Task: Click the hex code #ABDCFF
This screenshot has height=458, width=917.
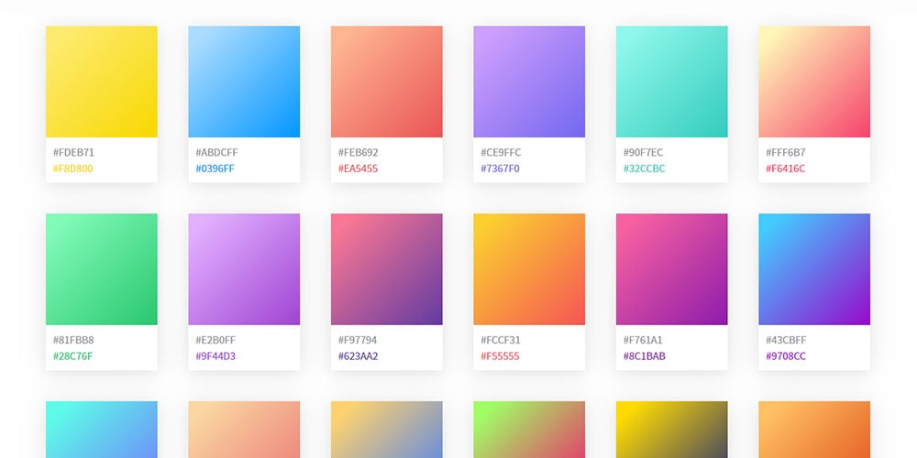Action: (x=217, y=152)
